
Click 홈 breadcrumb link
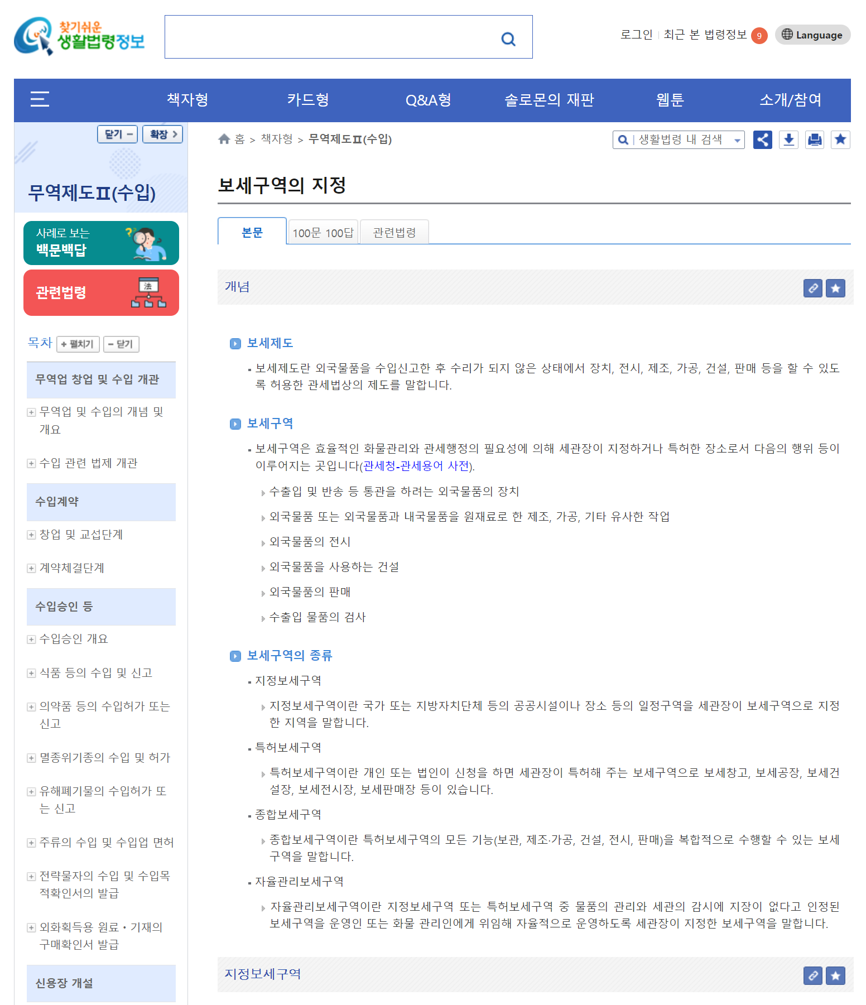point(240,139)
